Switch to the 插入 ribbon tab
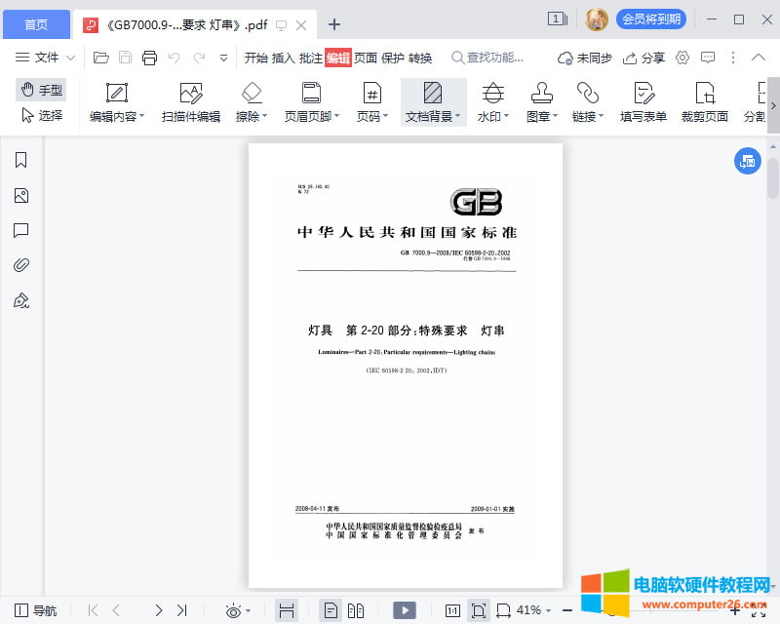The width and height of the screenshot is (780, 624). coord(283,58)
